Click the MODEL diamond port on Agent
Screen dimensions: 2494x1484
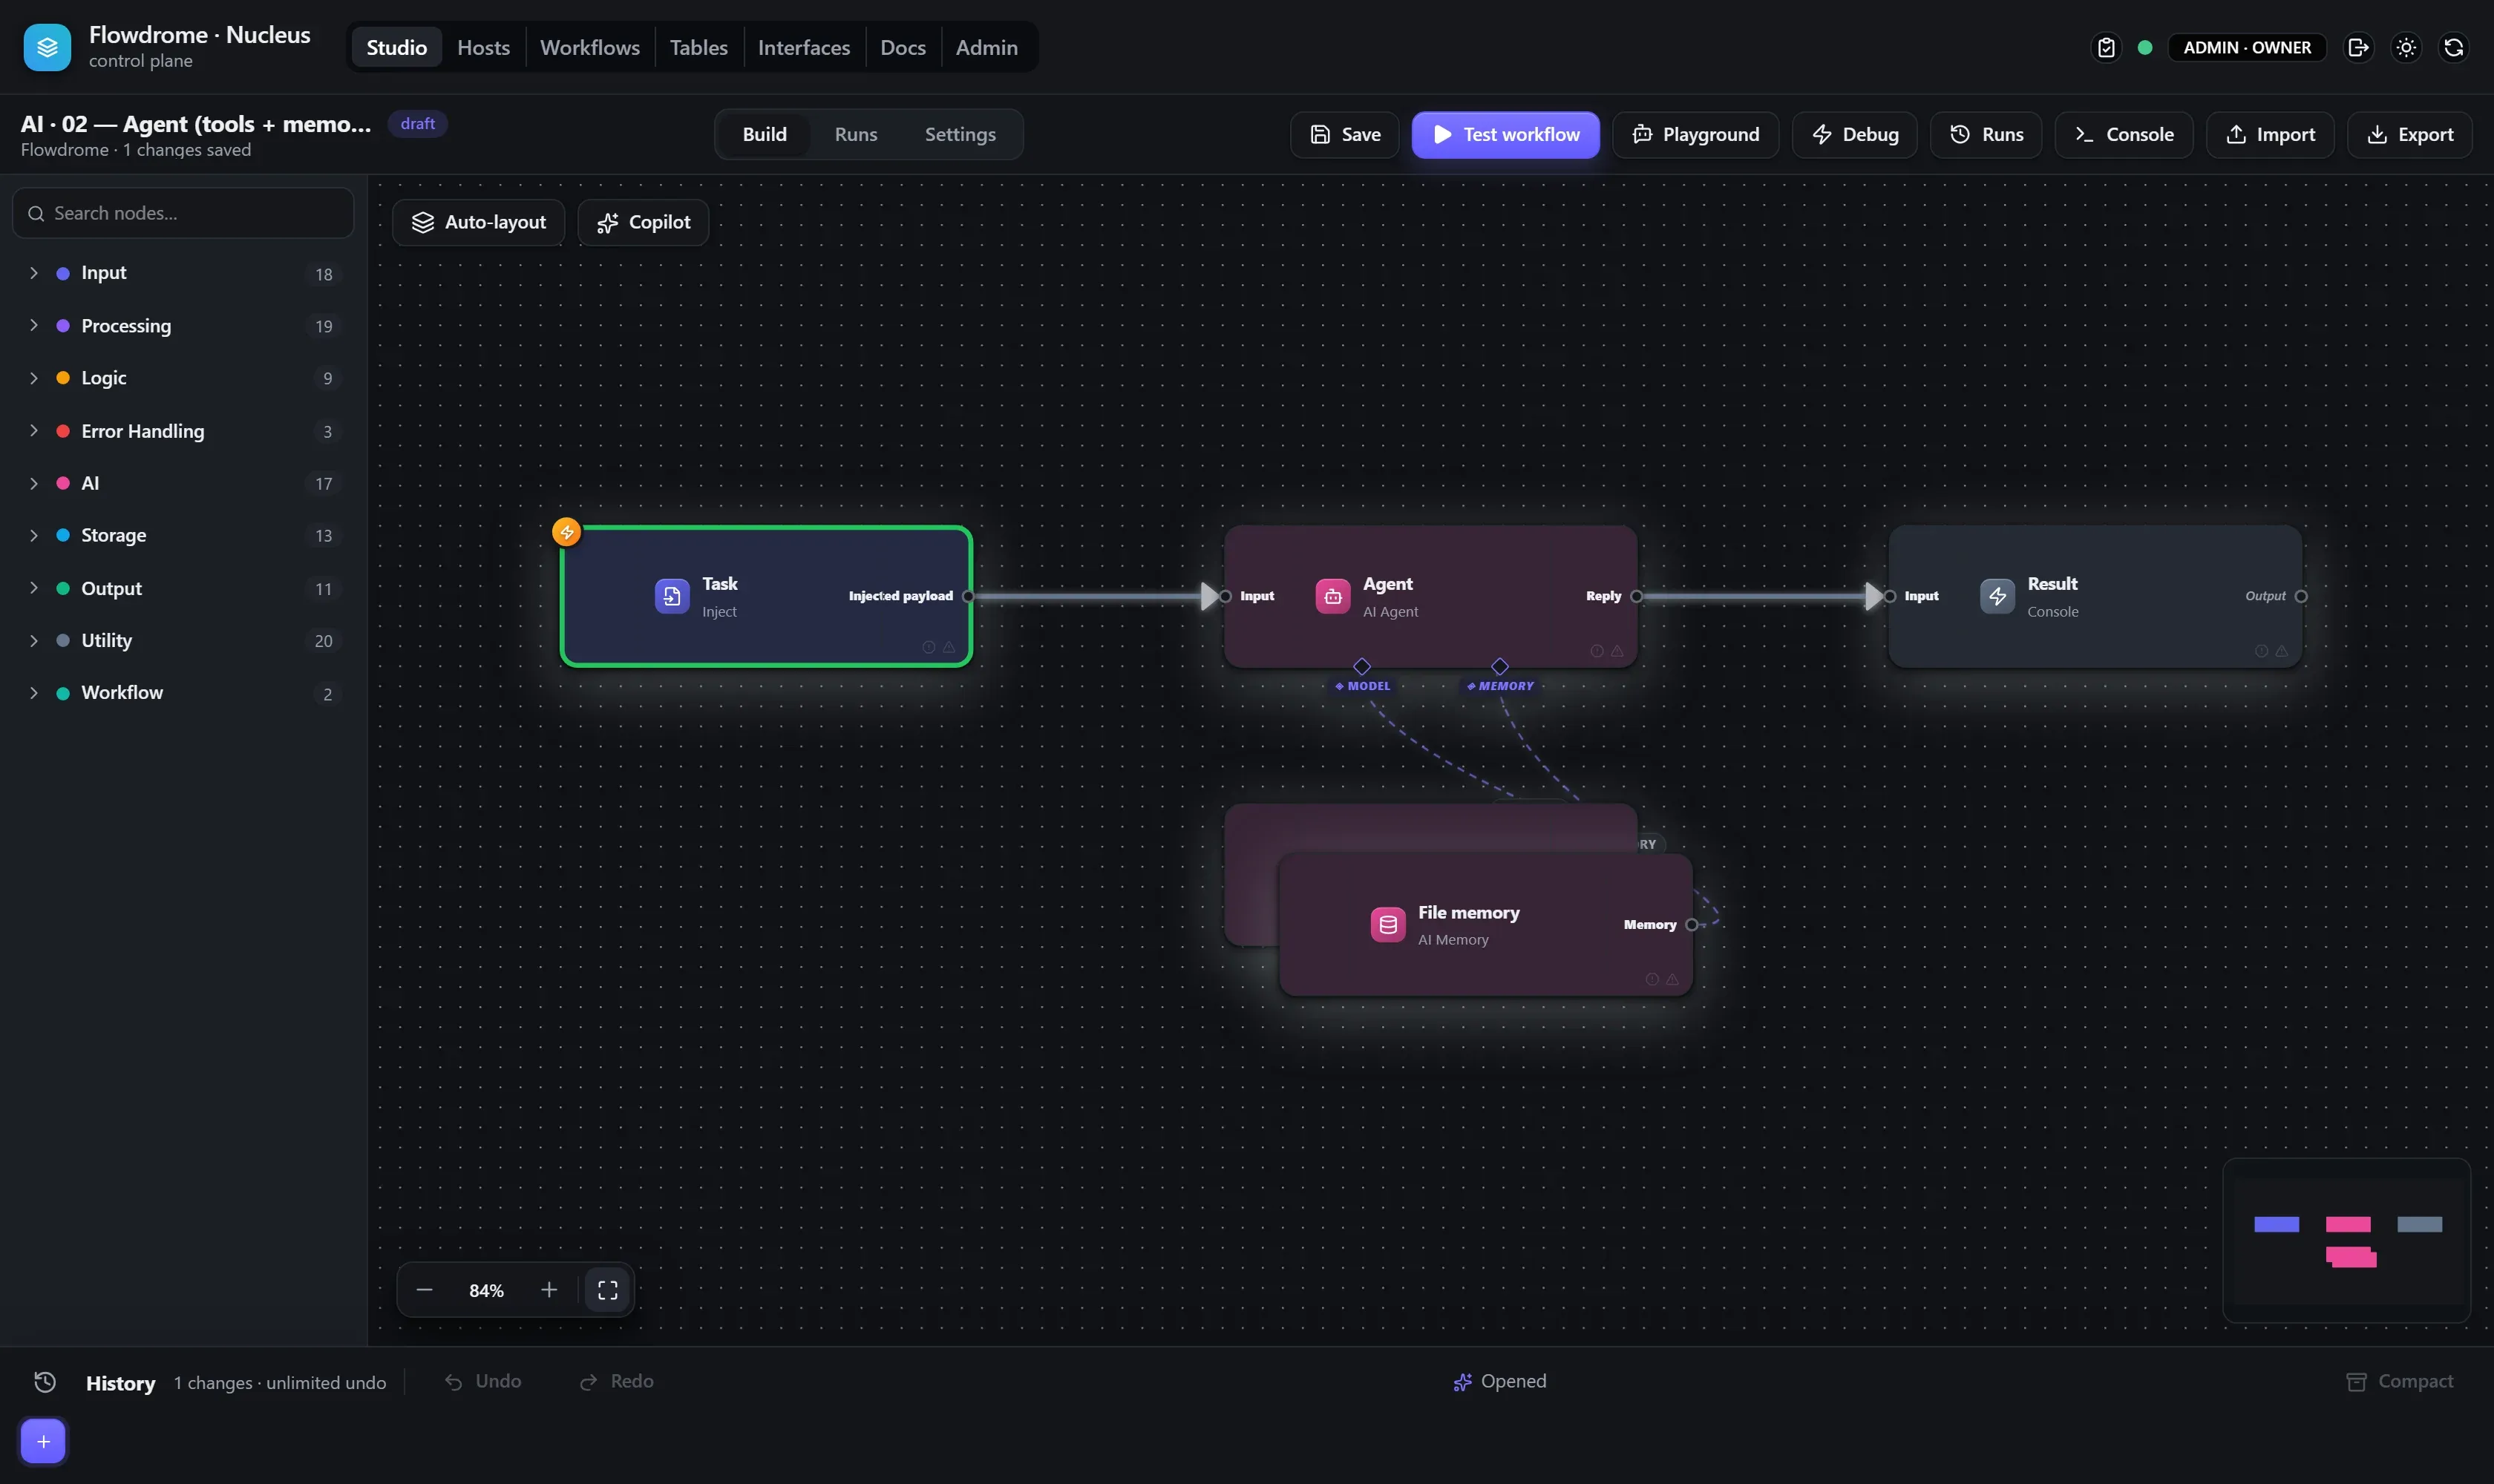click(1361, 666)
